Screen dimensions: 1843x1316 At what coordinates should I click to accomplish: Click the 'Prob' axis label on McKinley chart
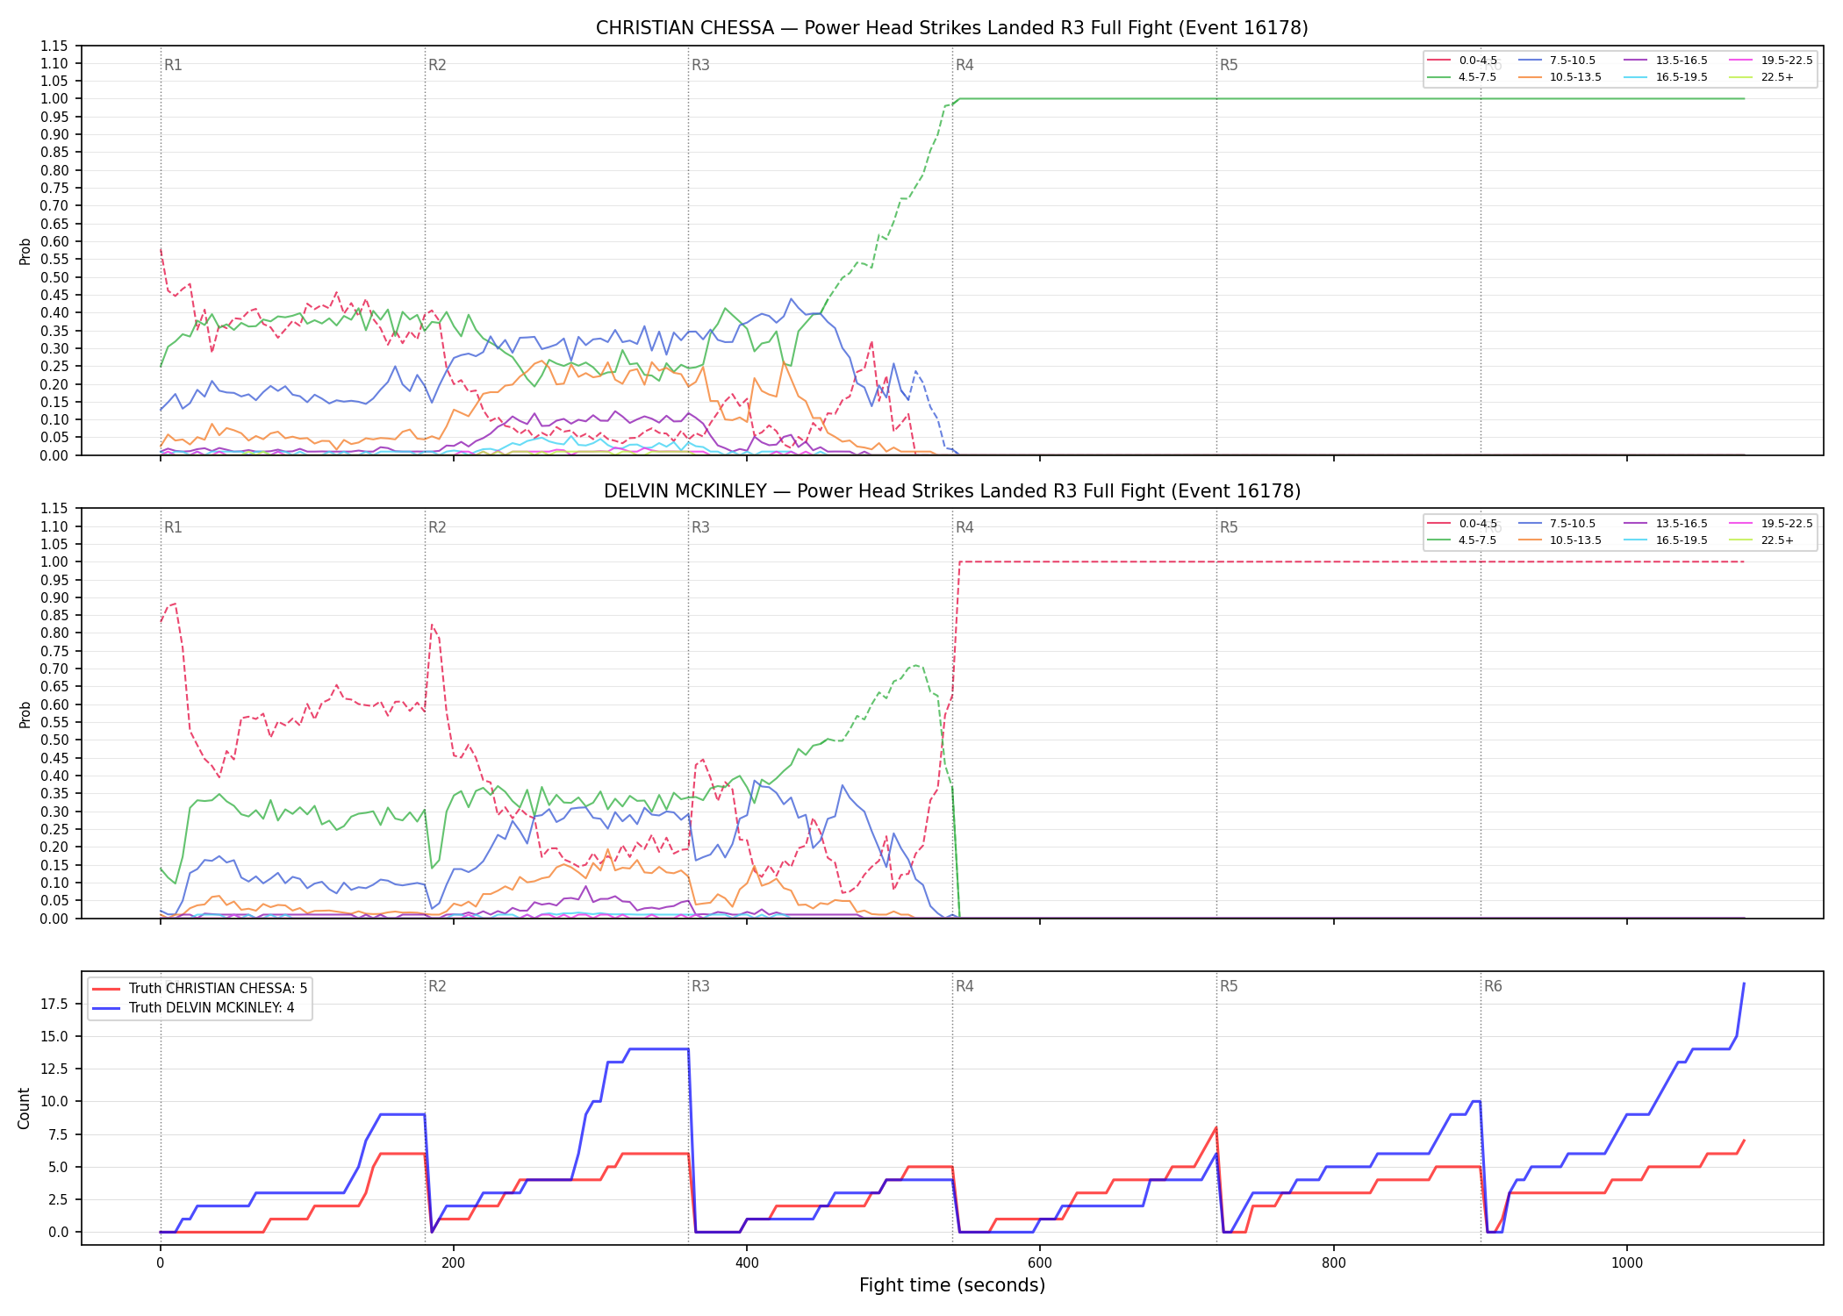25,714
